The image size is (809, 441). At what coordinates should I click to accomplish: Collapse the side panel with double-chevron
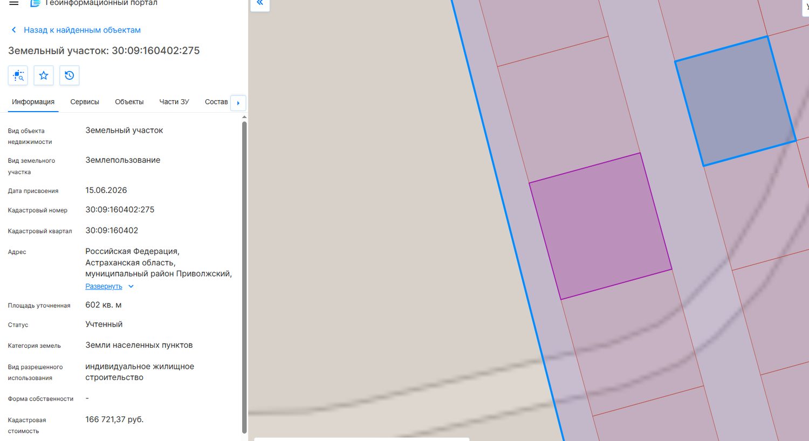point(260,3)
